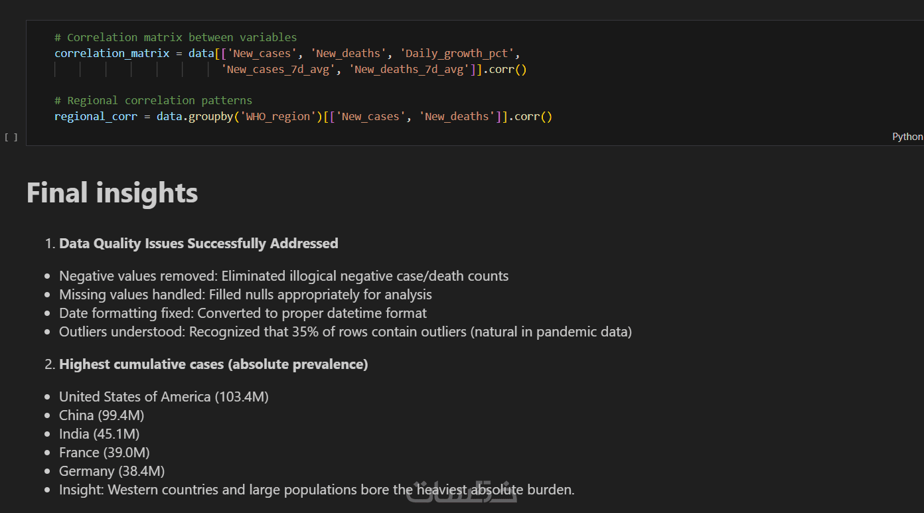The width and height of the screenshot is (924, 513).
Task: Click the 'Date formatting fixed' bullet
Action: tap(243, 313)
